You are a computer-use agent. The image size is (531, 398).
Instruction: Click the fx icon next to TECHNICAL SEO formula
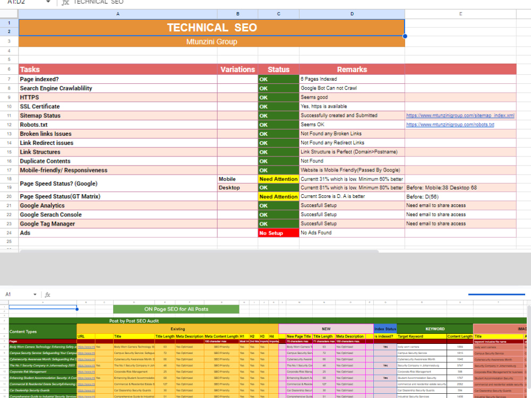65,2
